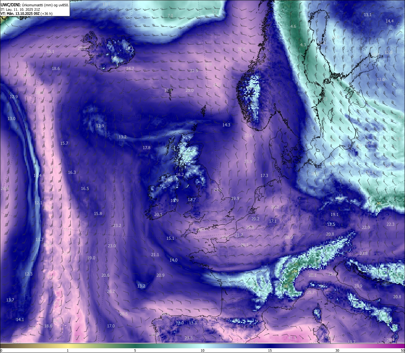The height and width of the screenshot is (353, 405).
Task: Click the map value '4.3' over northern Sweden
Action: click(303, 45)
